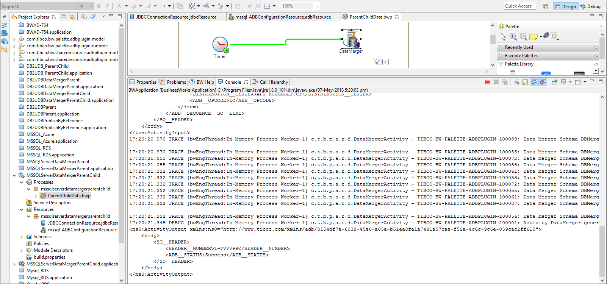This screenshot has width=607, height=284.
Task: Click the Quick Access search field
Action: [520, 6]
